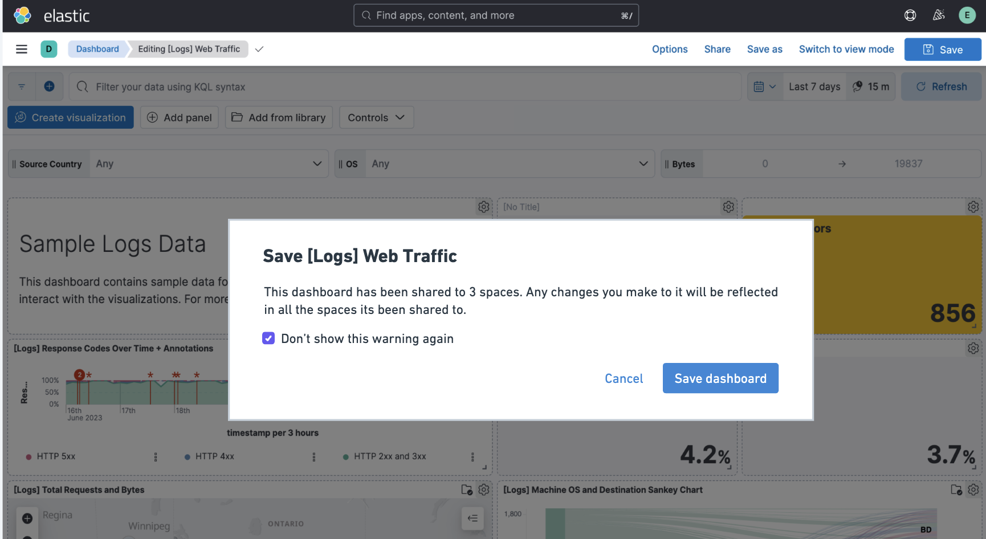986x539 pixels.
Task: Open the newsfeed celebration icon
Action: tap(939, 15)
